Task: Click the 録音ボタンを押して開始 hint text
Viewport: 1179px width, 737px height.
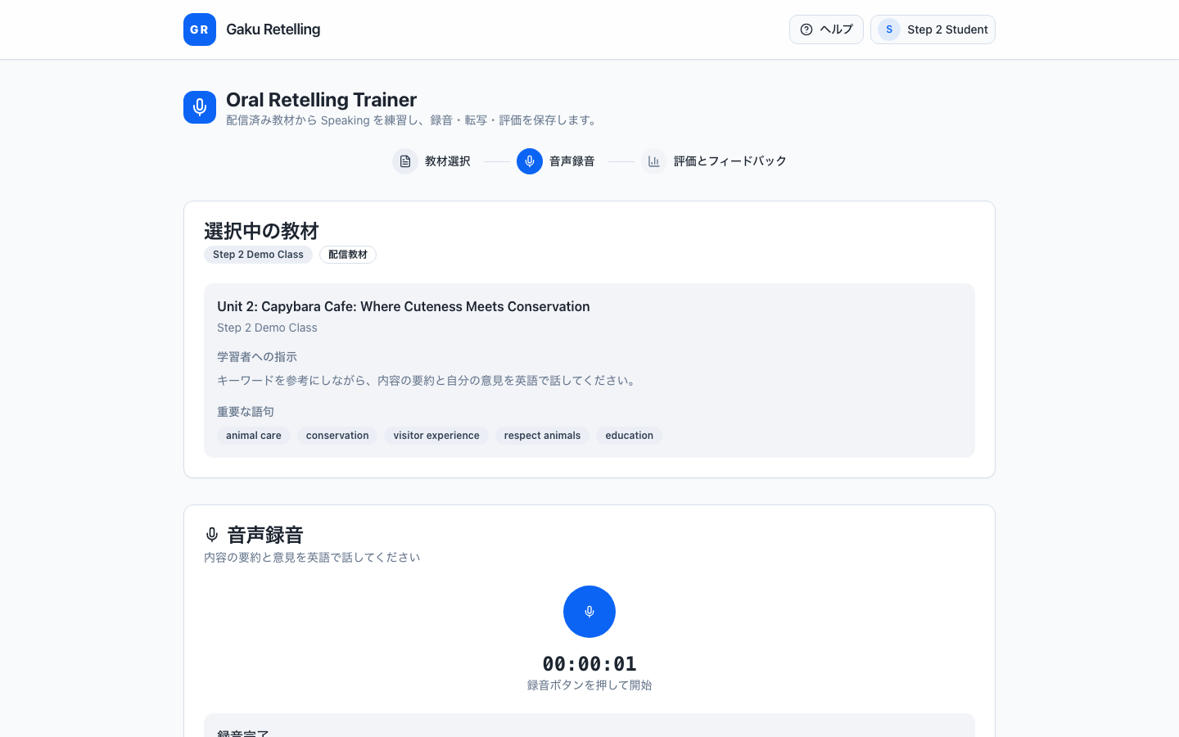Action: pos(589,685)
